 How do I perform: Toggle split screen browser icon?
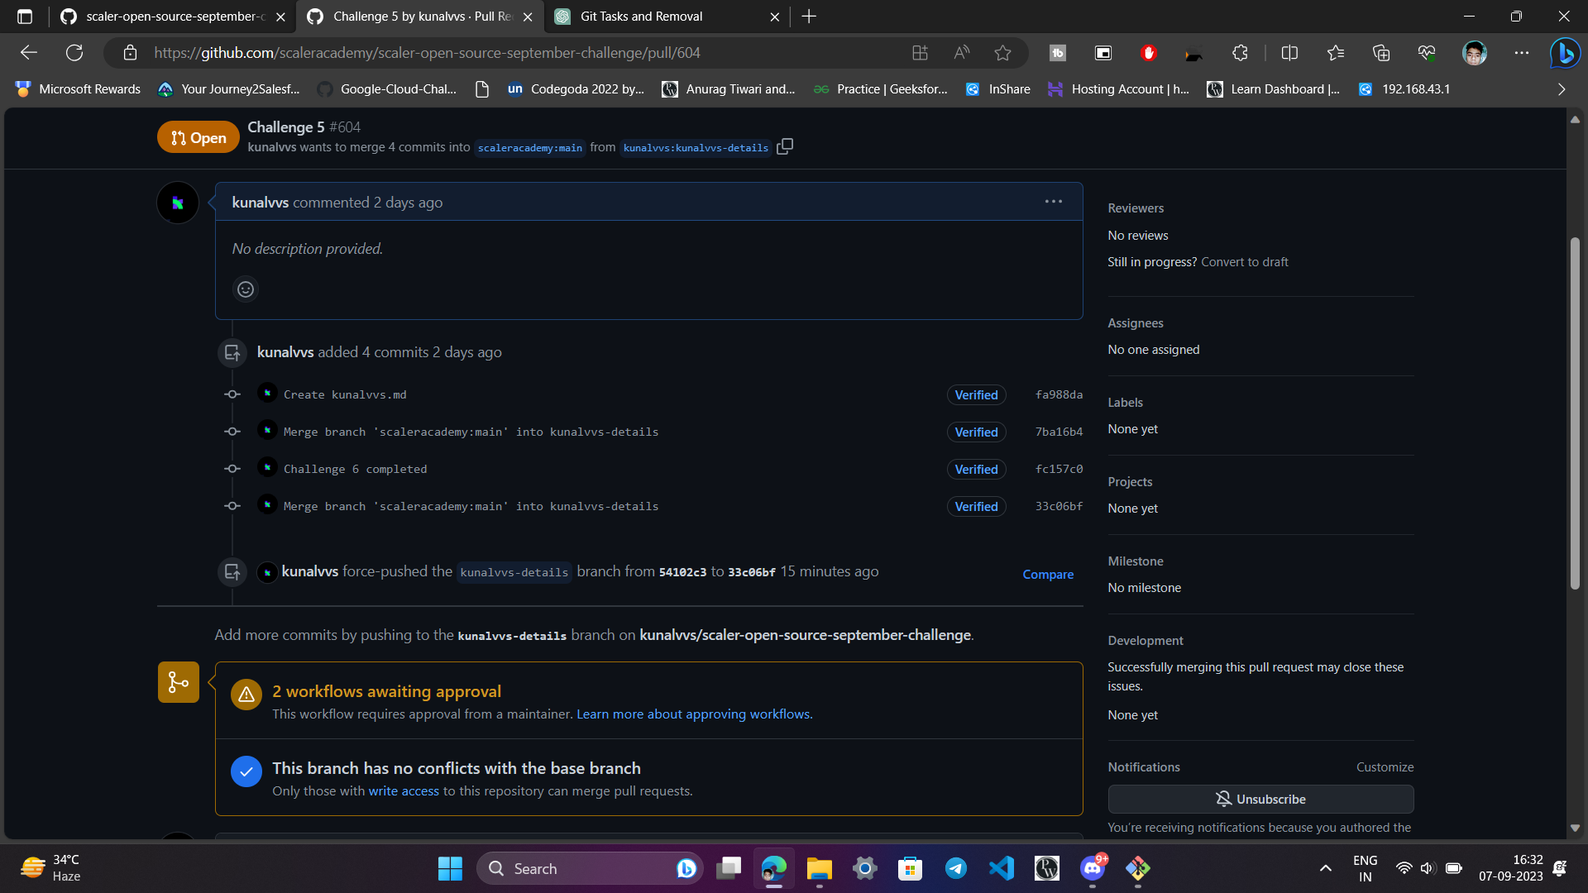pyautogui.click(x=1289, y=53)
